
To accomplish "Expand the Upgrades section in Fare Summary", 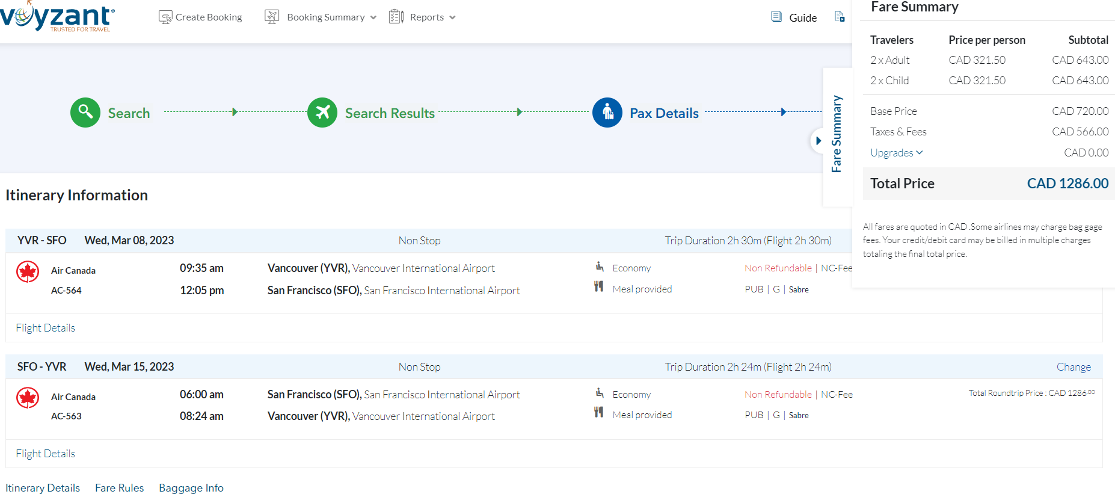I will click(896, 153).
